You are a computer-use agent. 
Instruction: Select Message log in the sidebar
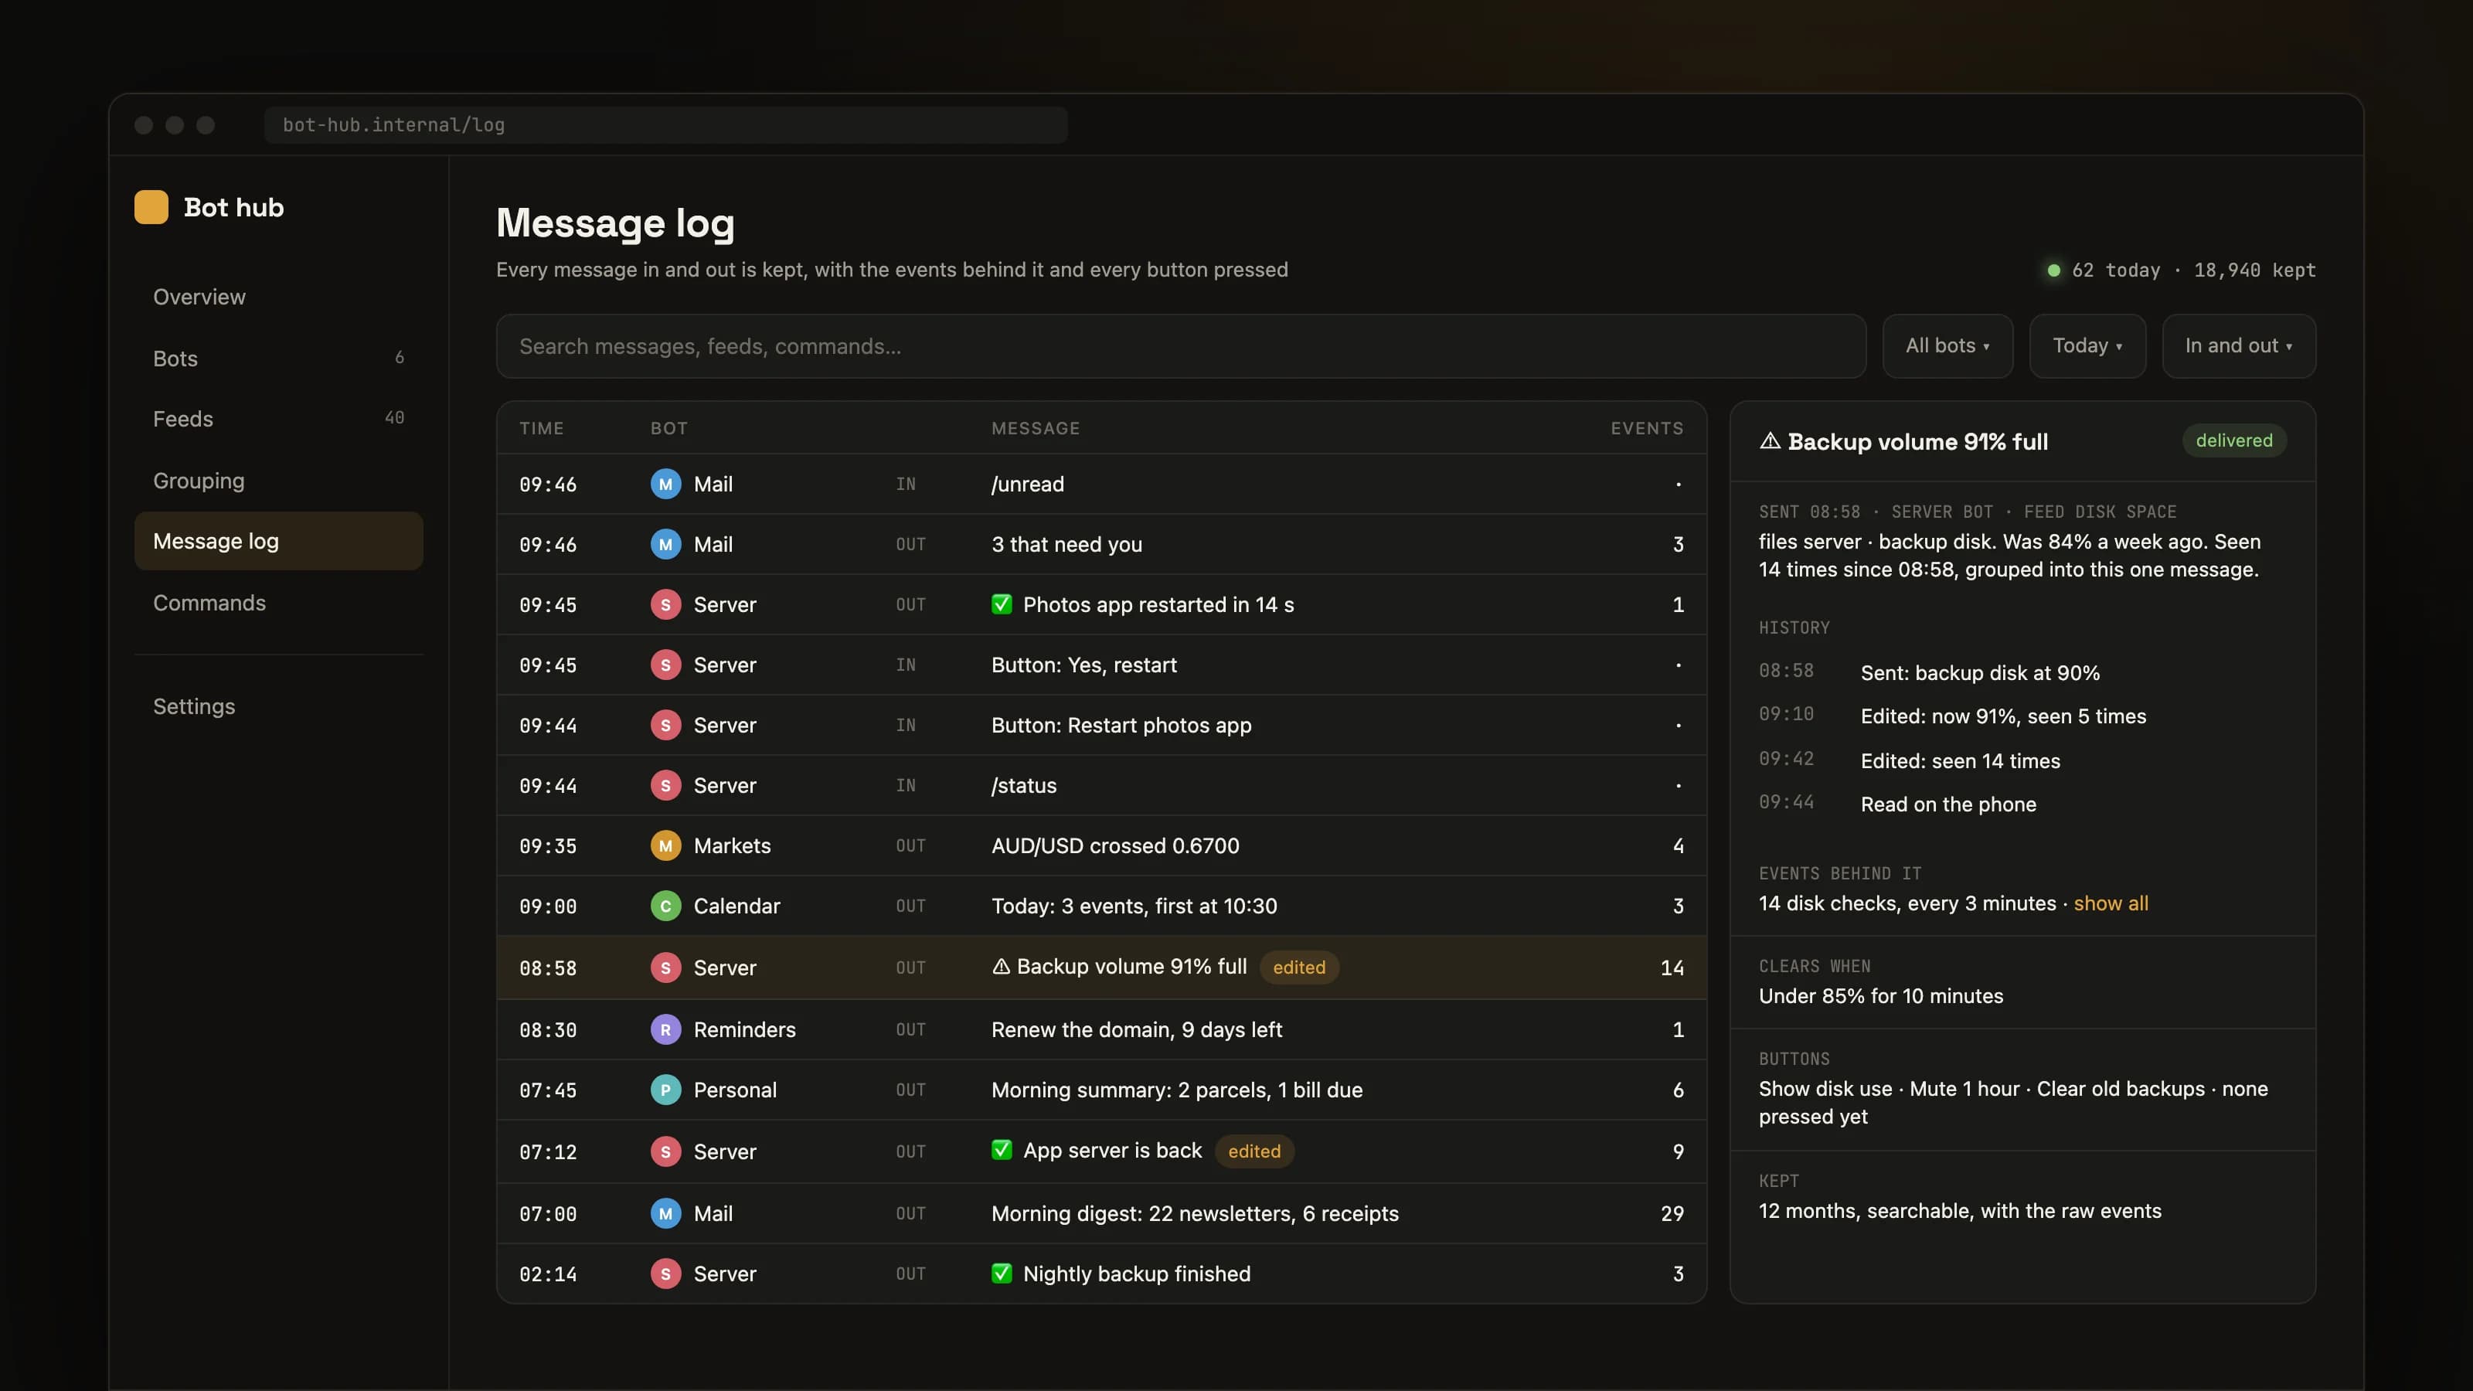tap(278, 540)
